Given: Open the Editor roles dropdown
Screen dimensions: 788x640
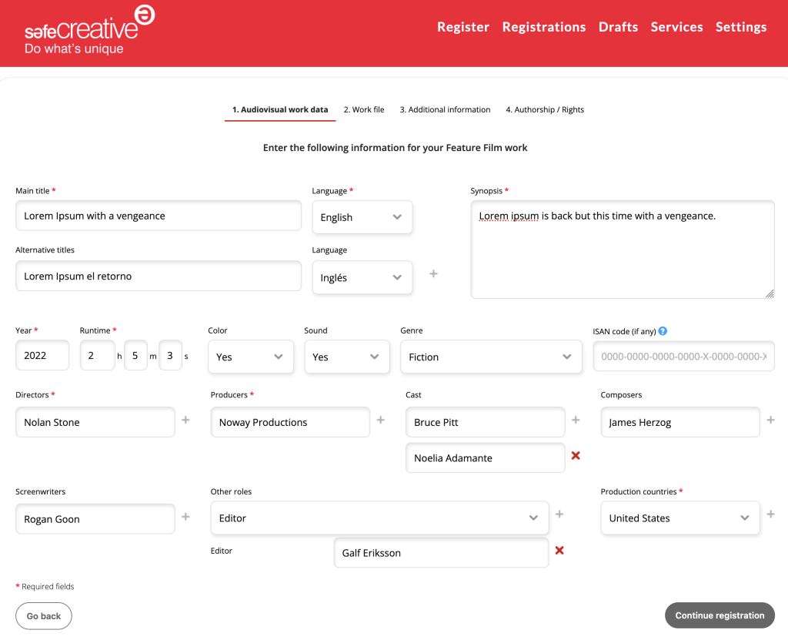Looking at the screenshot, I should (x=379, y=518).
